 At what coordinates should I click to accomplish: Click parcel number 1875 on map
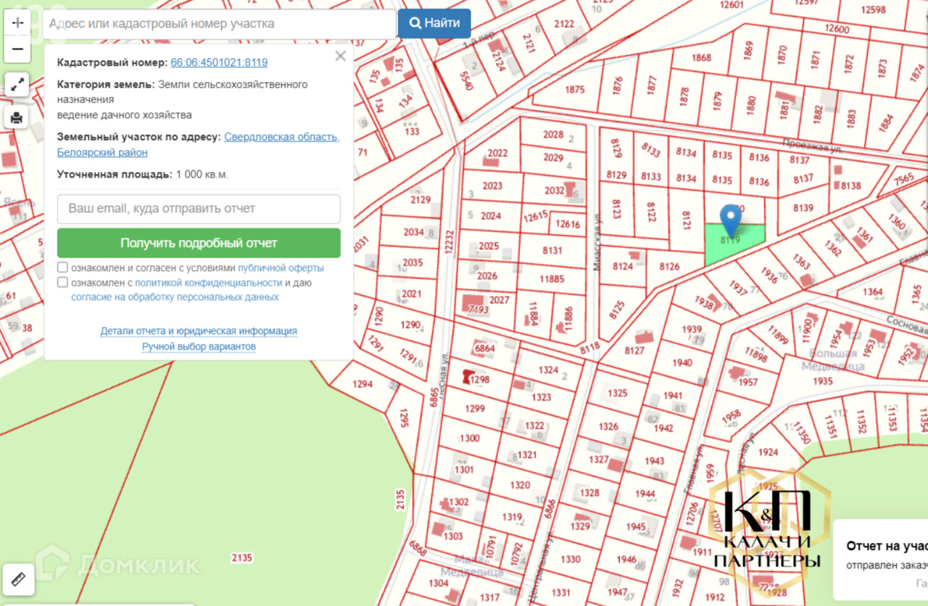point(574,90)
